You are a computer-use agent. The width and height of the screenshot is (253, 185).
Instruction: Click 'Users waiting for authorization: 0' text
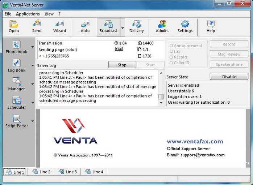pyautogui.click(x=199, y=102)
